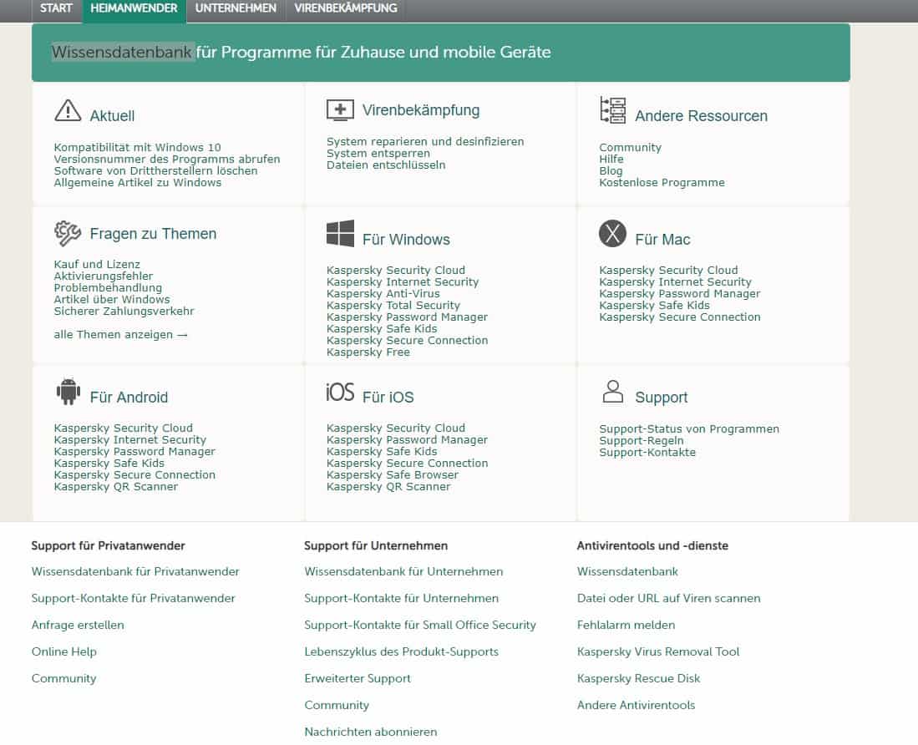Open Support-Status von Programmen

[689, 429]
